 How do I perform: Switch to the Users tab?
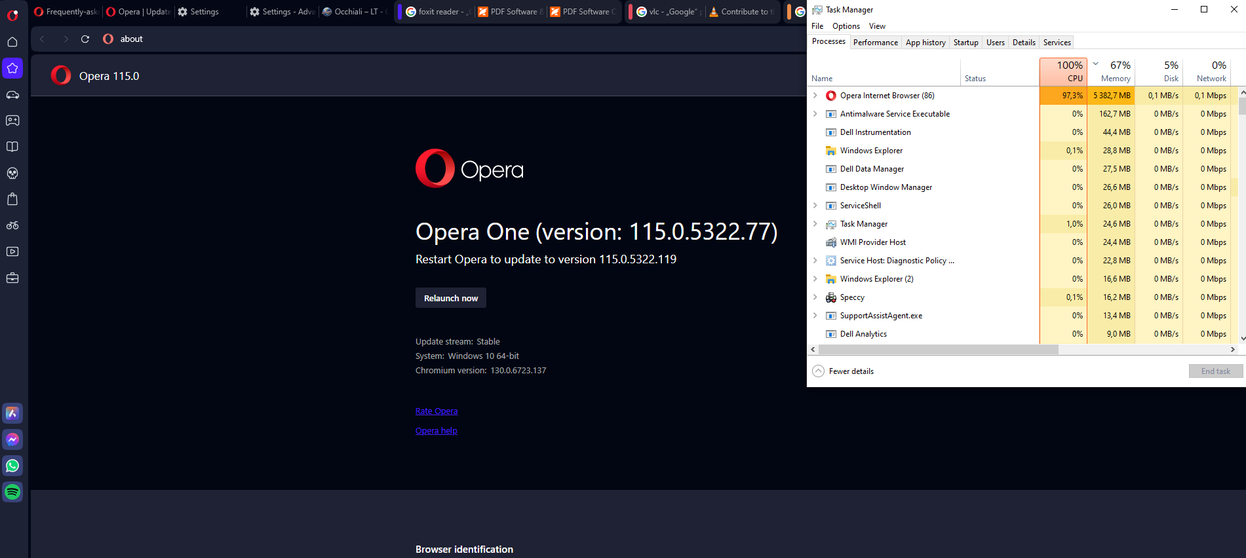(x=996, y=43)
